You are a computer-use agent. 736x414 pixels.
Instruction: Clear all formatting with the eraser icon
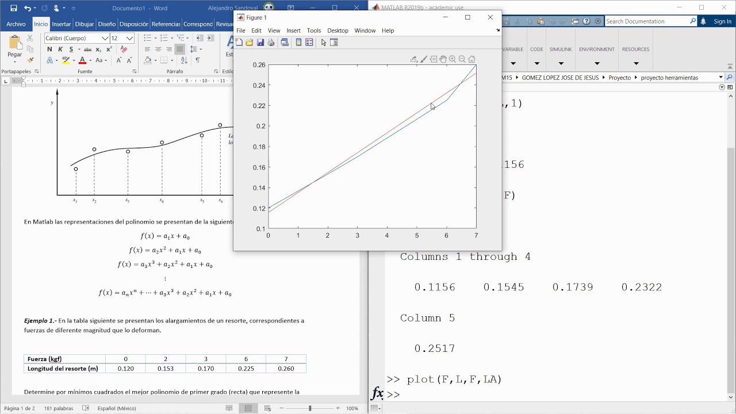click(124, 49)
